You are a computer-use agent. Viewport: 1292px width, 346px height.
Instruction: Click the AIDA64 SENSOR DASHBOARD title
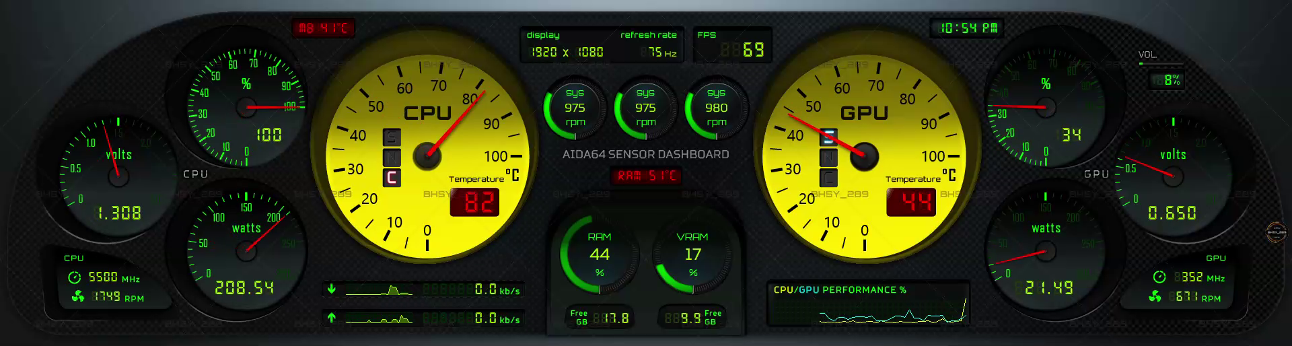click(x=645, y=154)
